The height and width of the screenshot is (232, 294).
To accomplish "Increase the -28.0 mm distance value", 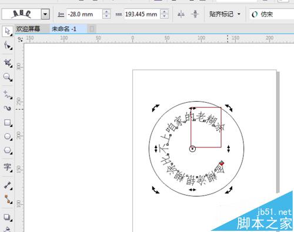I will tap(106, 12).
